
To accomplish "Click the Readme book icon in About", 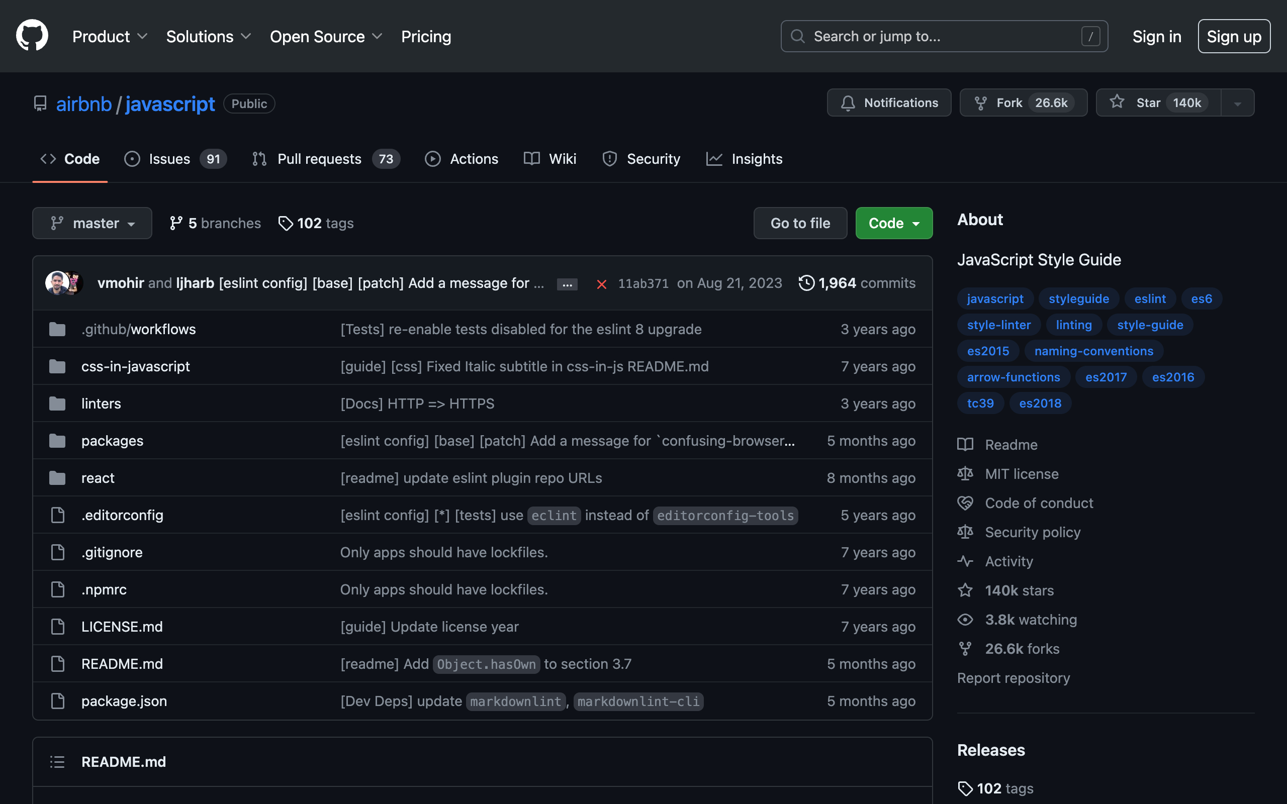I will (x=965, y=445).
